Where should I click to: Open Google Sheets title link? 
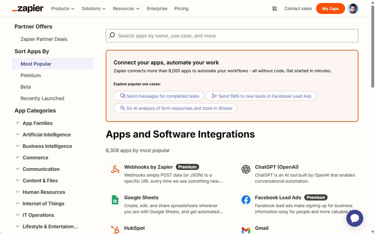pyautogui.click(x=141, y=197)
